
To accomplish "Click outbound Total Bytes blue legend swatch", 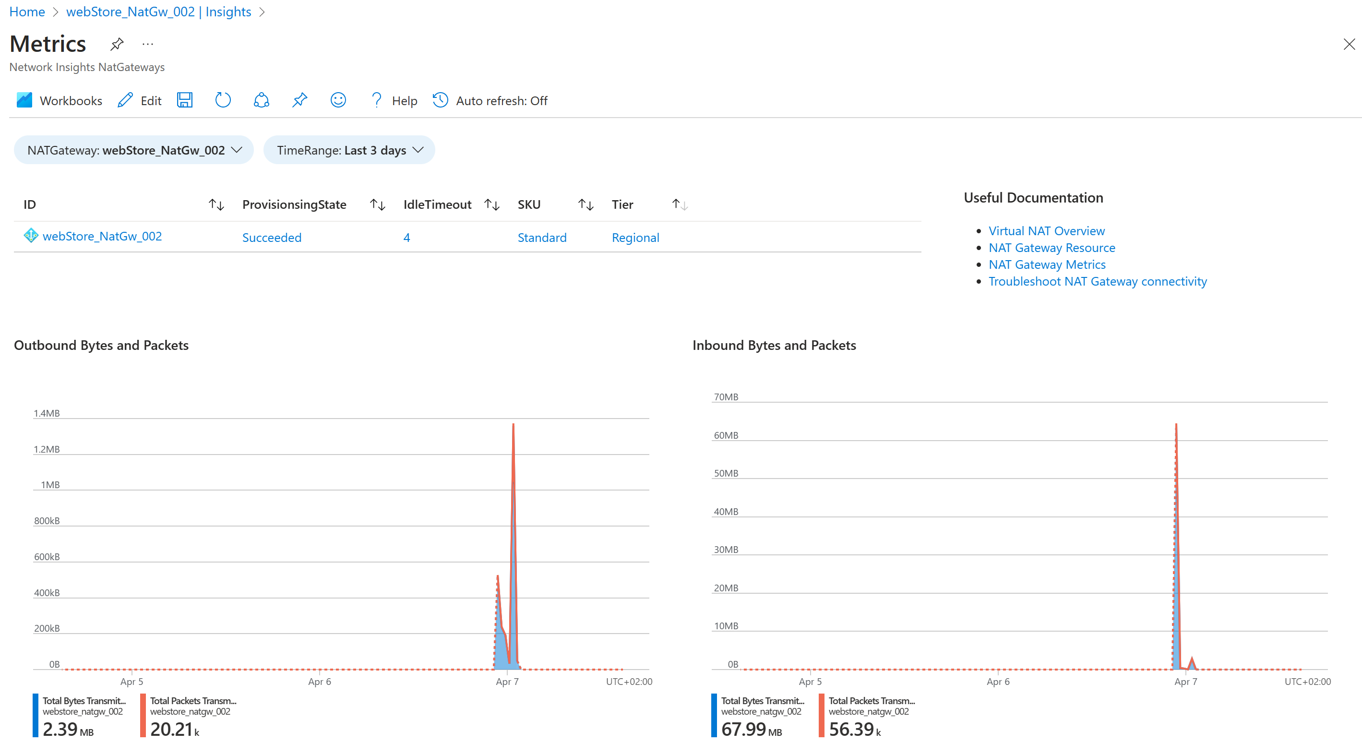I will [x=36, y=715].
